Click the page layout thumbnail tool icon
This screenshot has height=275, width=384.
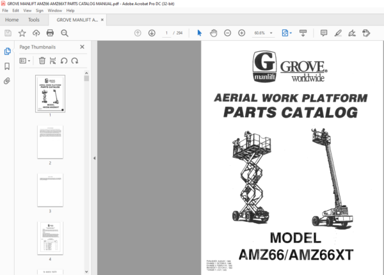tap(52, 61)
